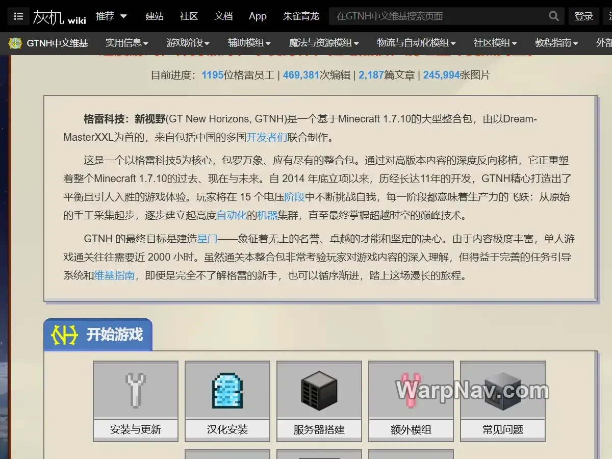Click the 格雷科技：新视野 bold text
The image size is (612, 459).
(x=125, y=119)
